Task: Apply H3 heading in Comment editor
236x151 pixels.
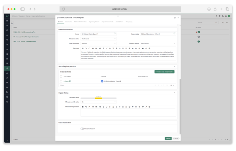Action: coord(100,48)
